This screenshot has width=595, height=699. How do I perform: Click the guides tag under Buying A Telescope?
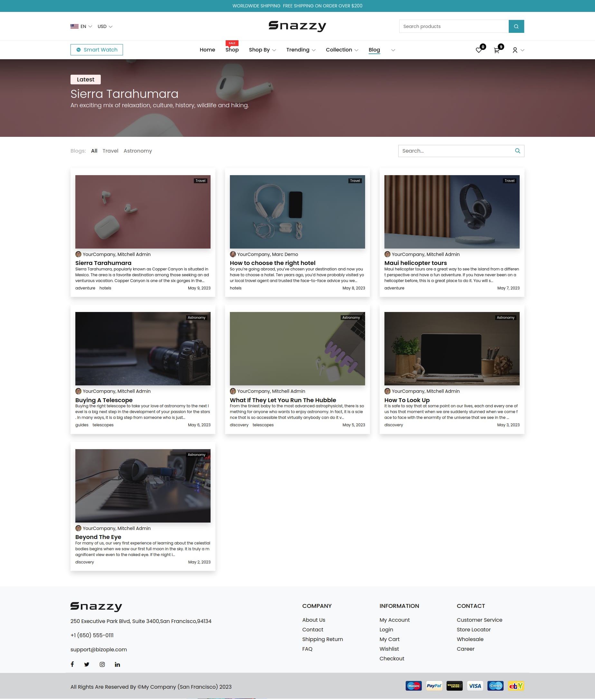[82, 425]
